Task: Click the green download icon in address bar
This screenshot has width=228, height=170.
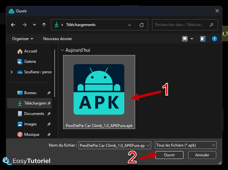Action: (57, 25)
